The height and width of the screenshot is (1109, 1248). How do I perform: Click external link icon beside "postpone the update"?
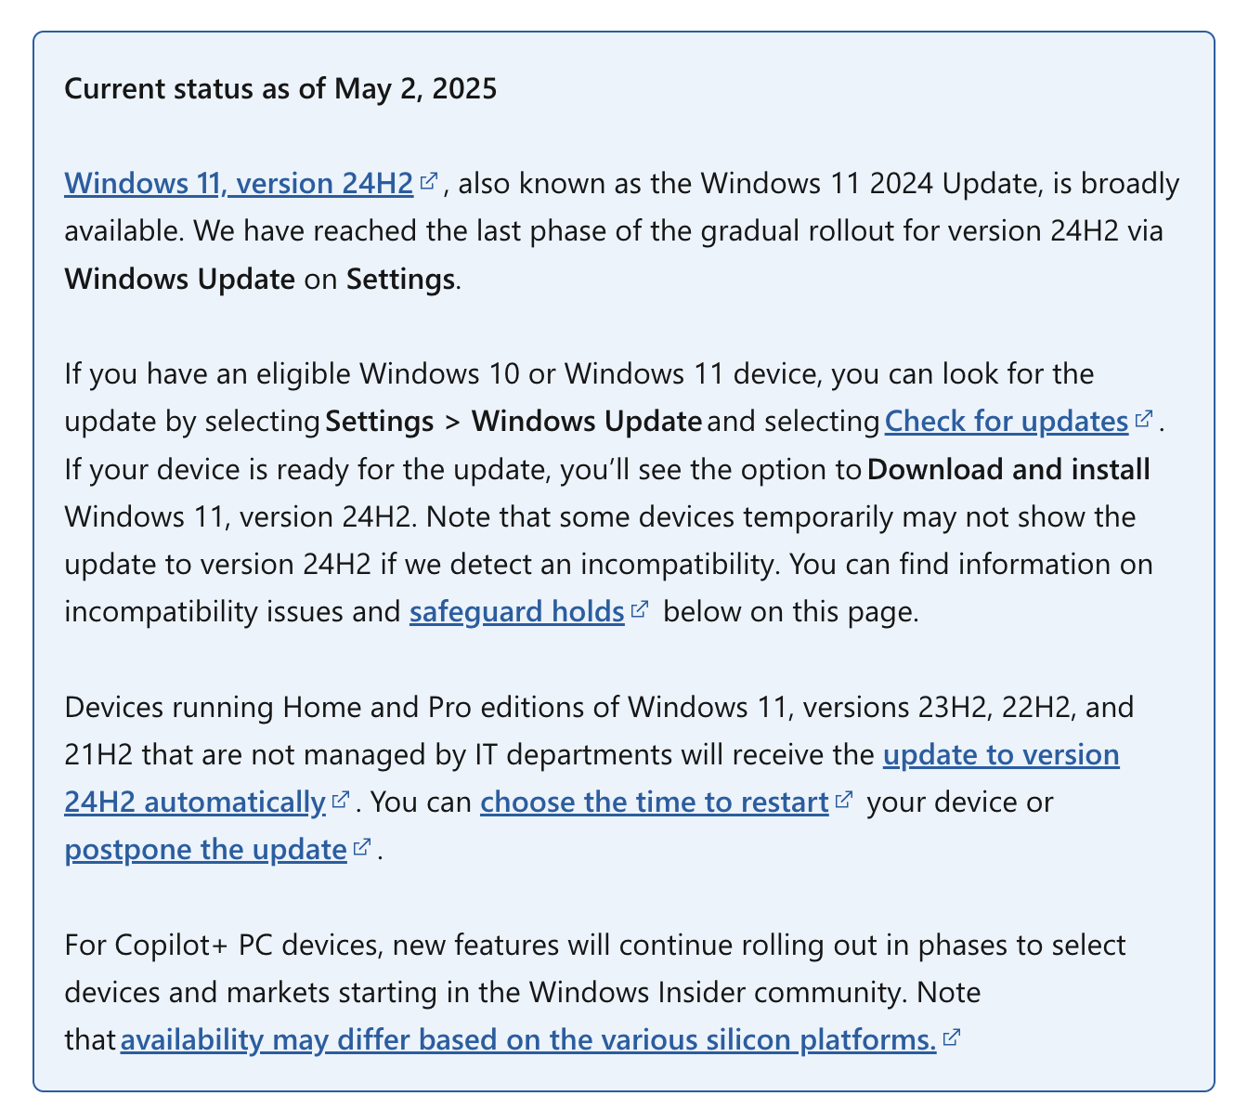point(361,848)
